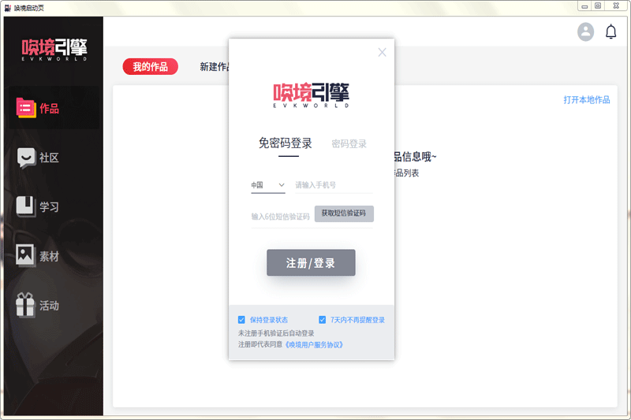Click the 获取短信验证码 button

(344, 214)
